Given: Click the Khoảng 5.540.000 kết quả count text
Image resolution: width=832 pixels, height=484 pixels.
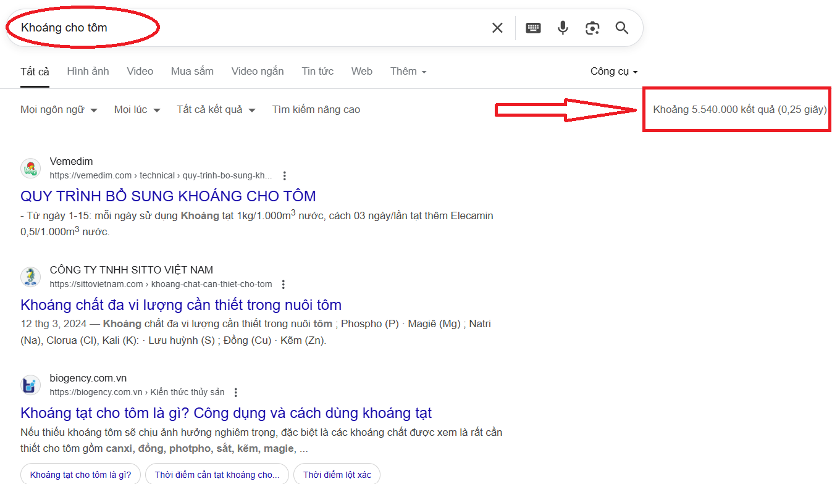Looking at the screenshot, I should pos(740,110).
